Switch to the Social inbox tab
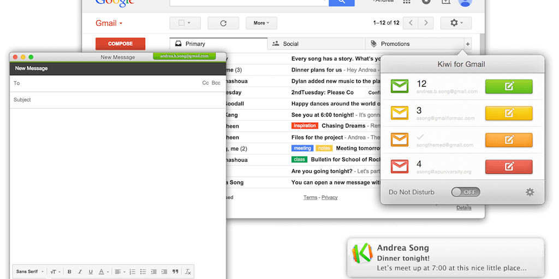 point(316,44)
